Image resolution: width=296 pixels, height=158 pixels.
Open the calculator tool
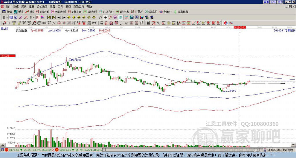click(x=132, y=18)
